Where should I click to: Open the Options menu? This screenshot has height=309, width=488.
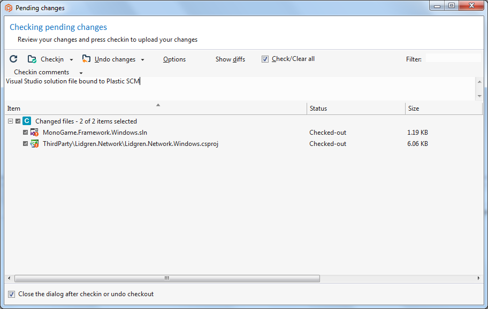(x=174, y=59)
